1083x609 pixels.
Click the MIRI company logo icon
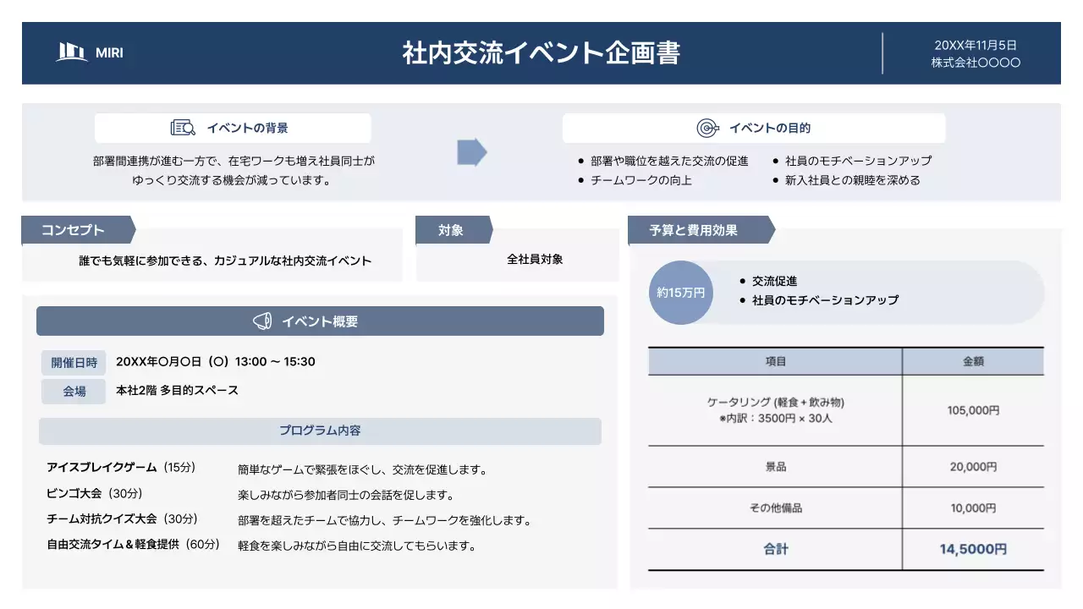point(71,52)
